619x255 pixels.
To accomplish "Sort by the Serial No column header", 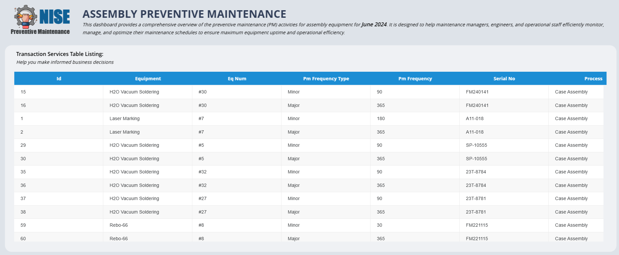I will pos(504,79).
